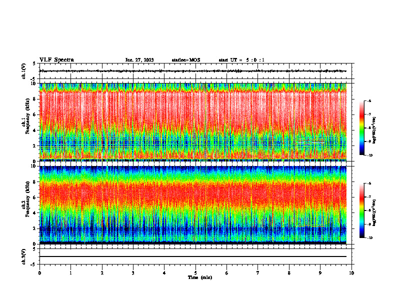Click time axis tick label "0"
396x306 pixels.
pos(39,273)
